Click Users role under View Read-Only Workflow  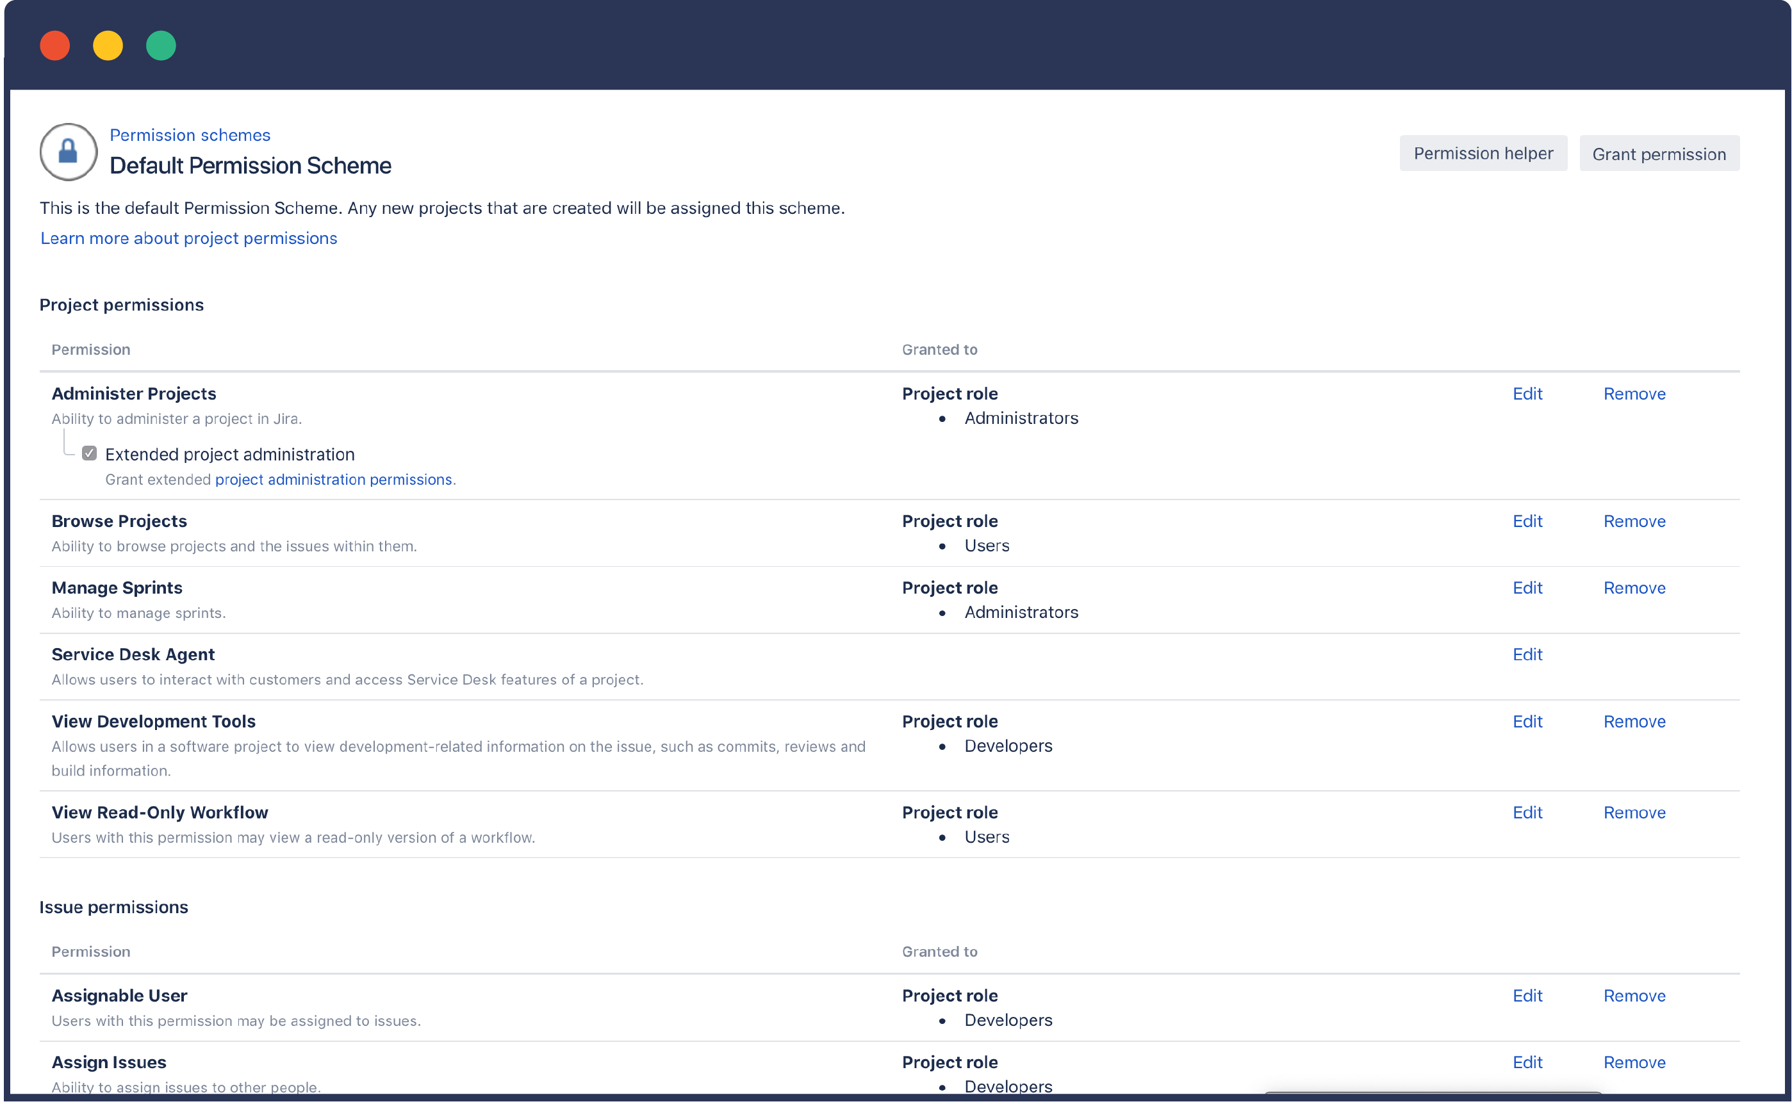(x=986, y=838)
